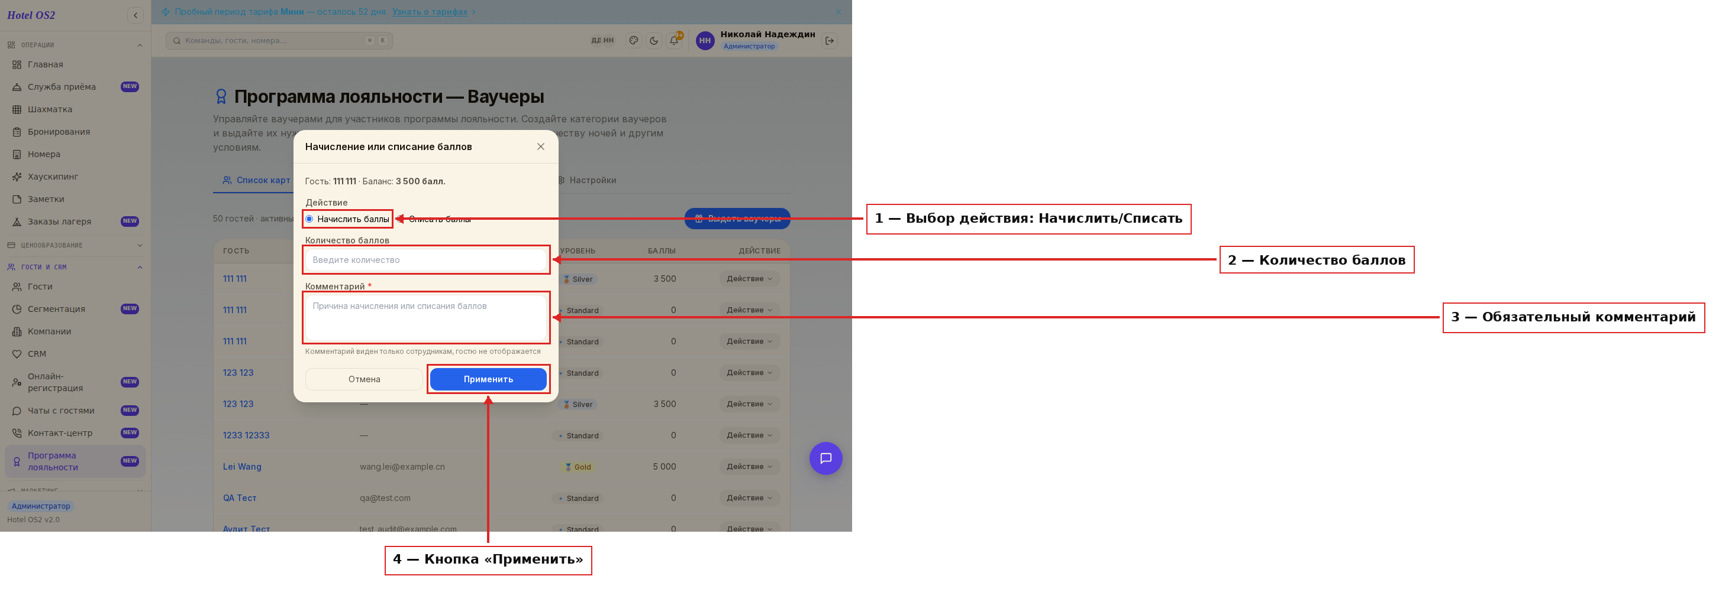Collapse the sidebar with the chevron button
1719x589 pixels.
136,15
